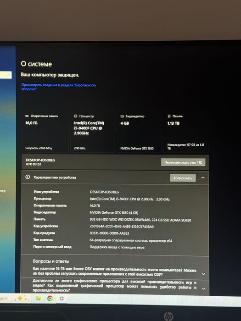Click the CPU icon on Процессор card
The height and width of the screenshot is (321, 241).
pyautogui.click(x=76, y=116)
